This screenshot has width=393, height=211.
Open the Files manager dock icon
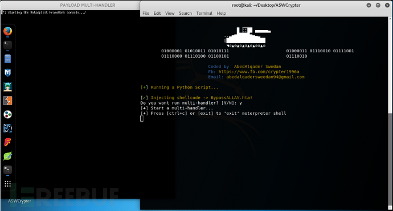coord(7,59)
